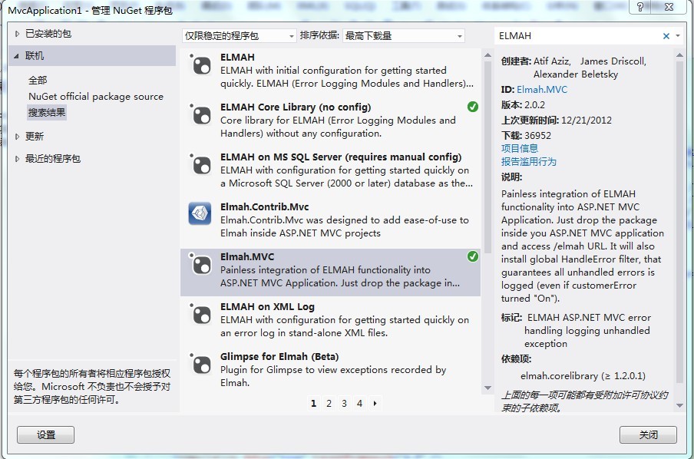Expand the 最近的程序包 section
Image resolution: width=694 pixels, height=459 pixels.
click(17, 158)
